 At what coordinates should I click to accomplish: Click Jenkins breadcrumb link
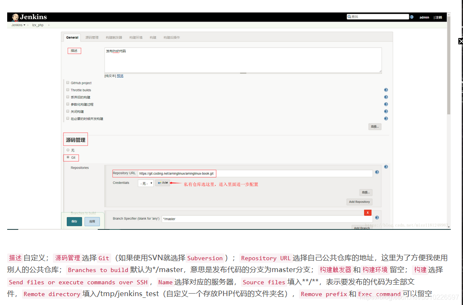click(x=17, y=25)
